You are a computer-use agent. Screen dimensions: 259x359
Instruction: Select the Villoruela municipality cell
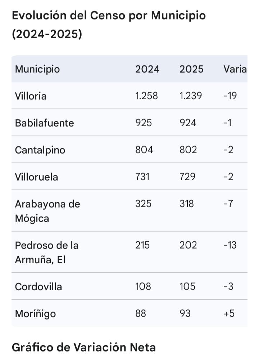(36, 177)
